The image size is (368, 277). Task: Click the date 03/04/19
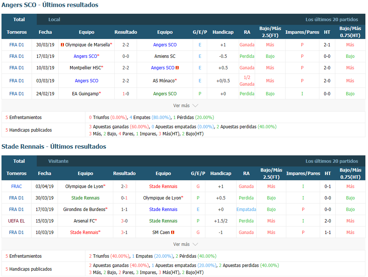tap(44, 186)
